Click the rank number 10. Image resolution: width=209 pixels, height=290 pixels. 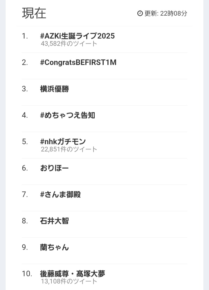pyautogui.click(x=27, y=274)
